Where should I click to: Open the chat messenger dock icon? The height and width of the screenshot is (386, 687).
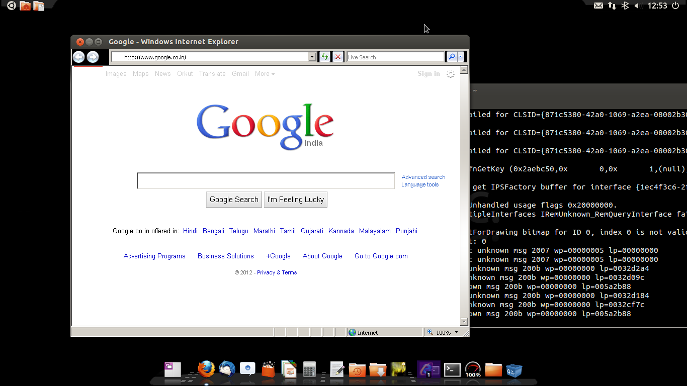coord(247,369)
